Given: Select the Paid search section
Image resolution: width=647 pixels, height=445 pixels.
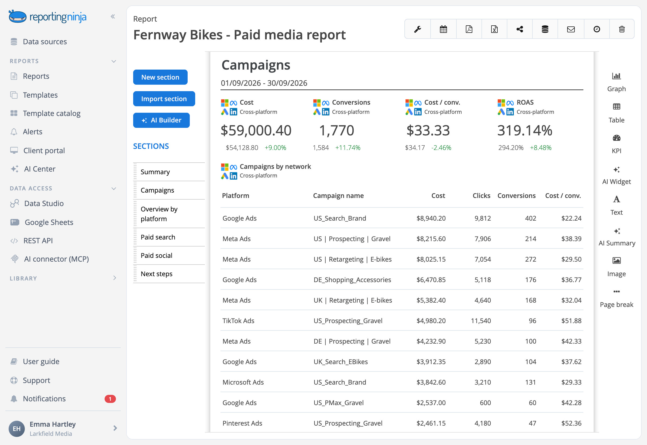Looking at the screenshot, I should coord(169,237).
